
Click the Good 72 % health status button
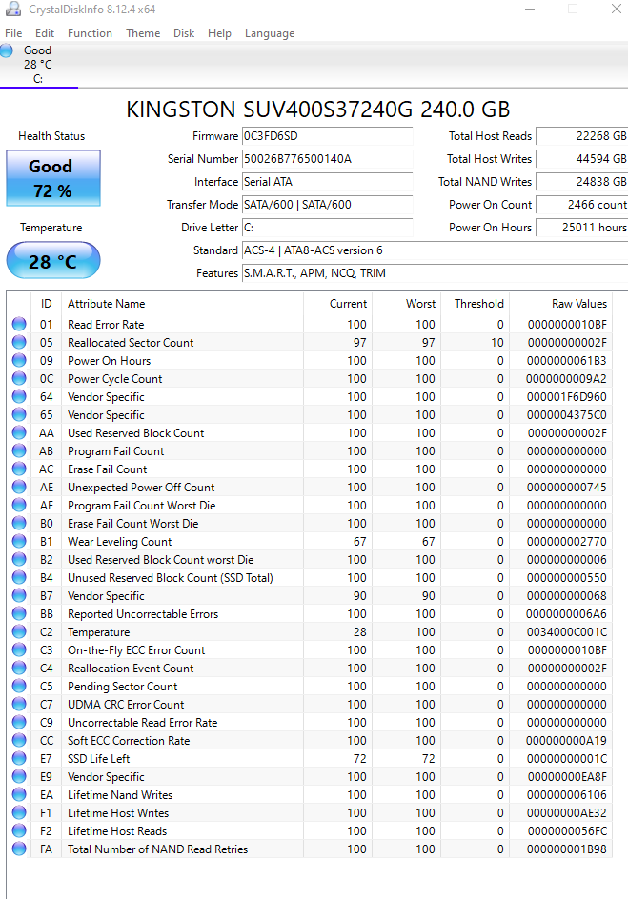pos(53,178)
